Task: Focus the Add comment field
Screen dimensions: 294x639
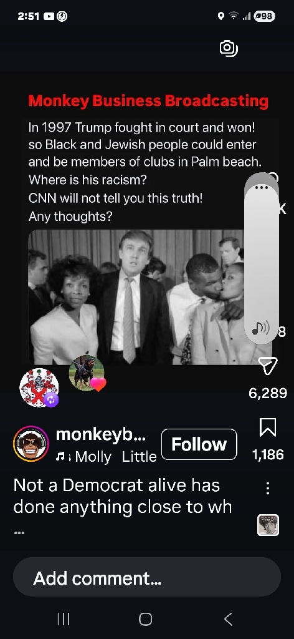Action: (147, 578)
